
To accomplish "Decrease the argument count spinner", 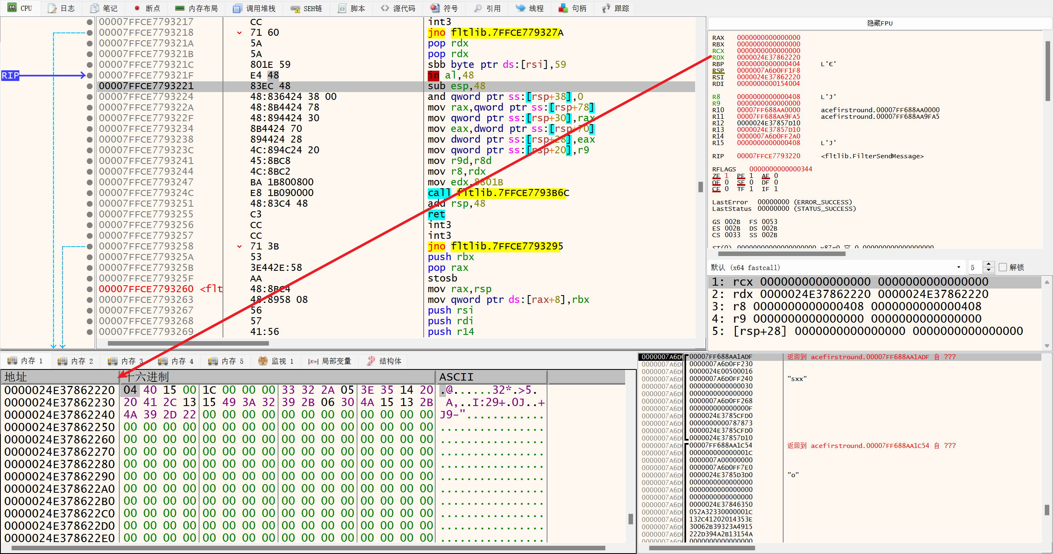I will pyautogui.click(x=989, y=270).
